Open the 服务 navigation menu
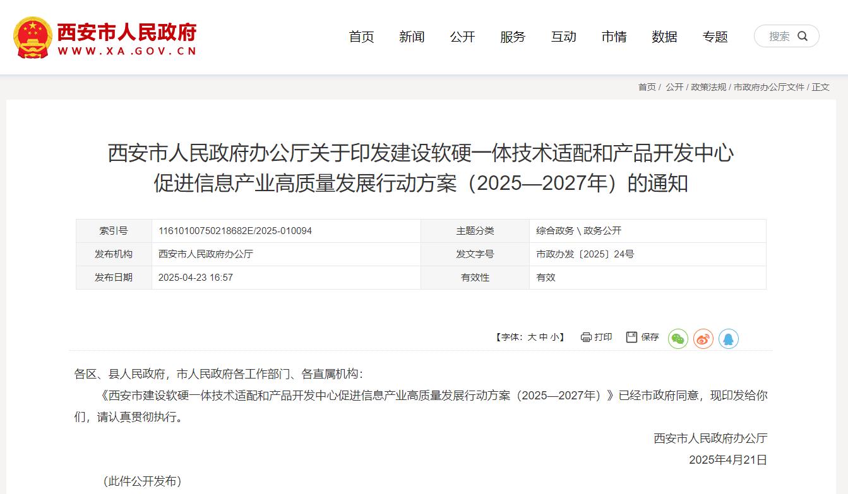The image size is (848, 494). tap(513, 37)
